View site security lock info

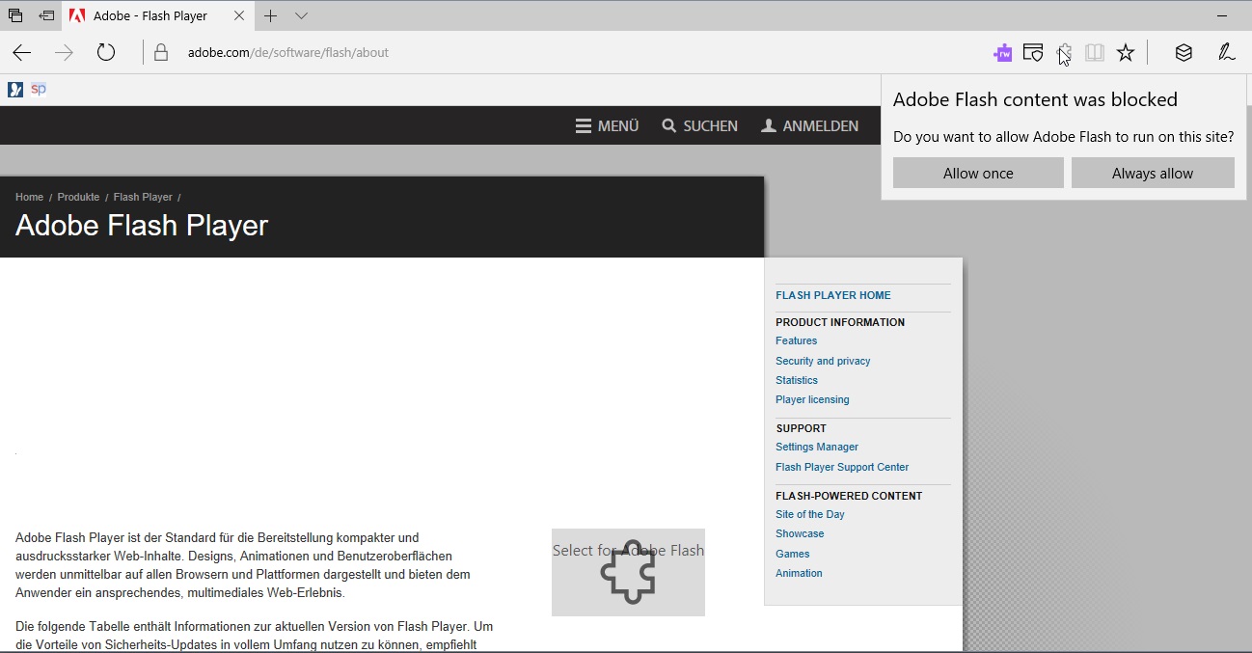[161, 53]
